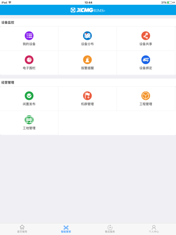This screenshot has width=176, height=235.
Task: Open 电子围栏 electronic fence icon
Action: point(29,60)
